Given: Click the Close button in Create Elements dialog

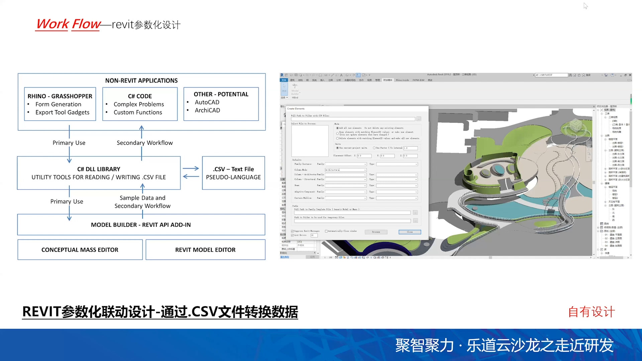Looking at the screenshot, I should point(410,232).
